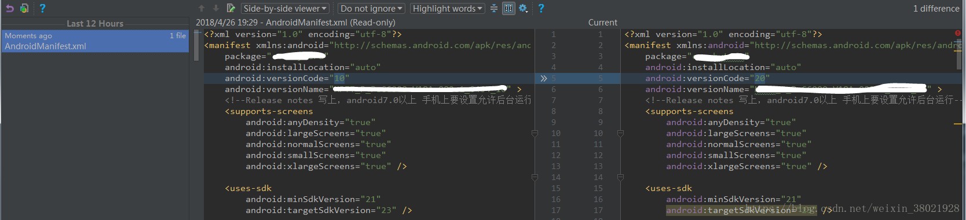
Task: Click the fold-end marker below xlargeScreens in left gutter
Action: click(x=535, y=178)
